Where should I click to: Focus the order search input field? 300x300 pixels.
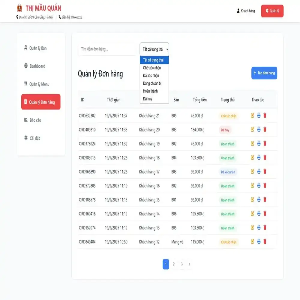tap(106, 49)
